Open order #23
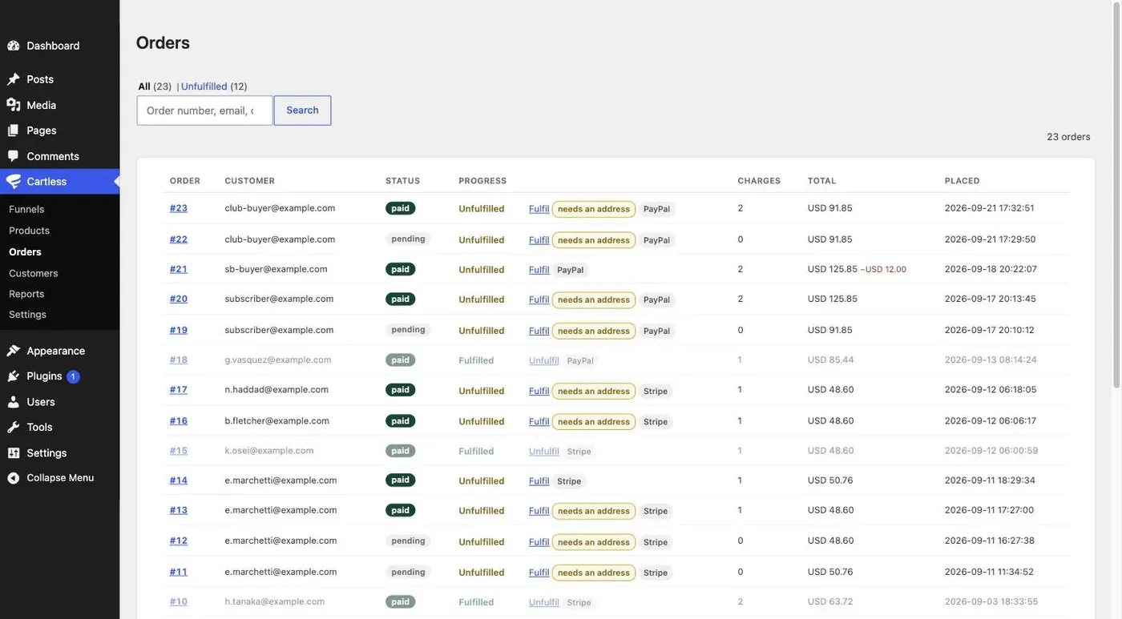Screen dimensions: 1122x619 179,208
